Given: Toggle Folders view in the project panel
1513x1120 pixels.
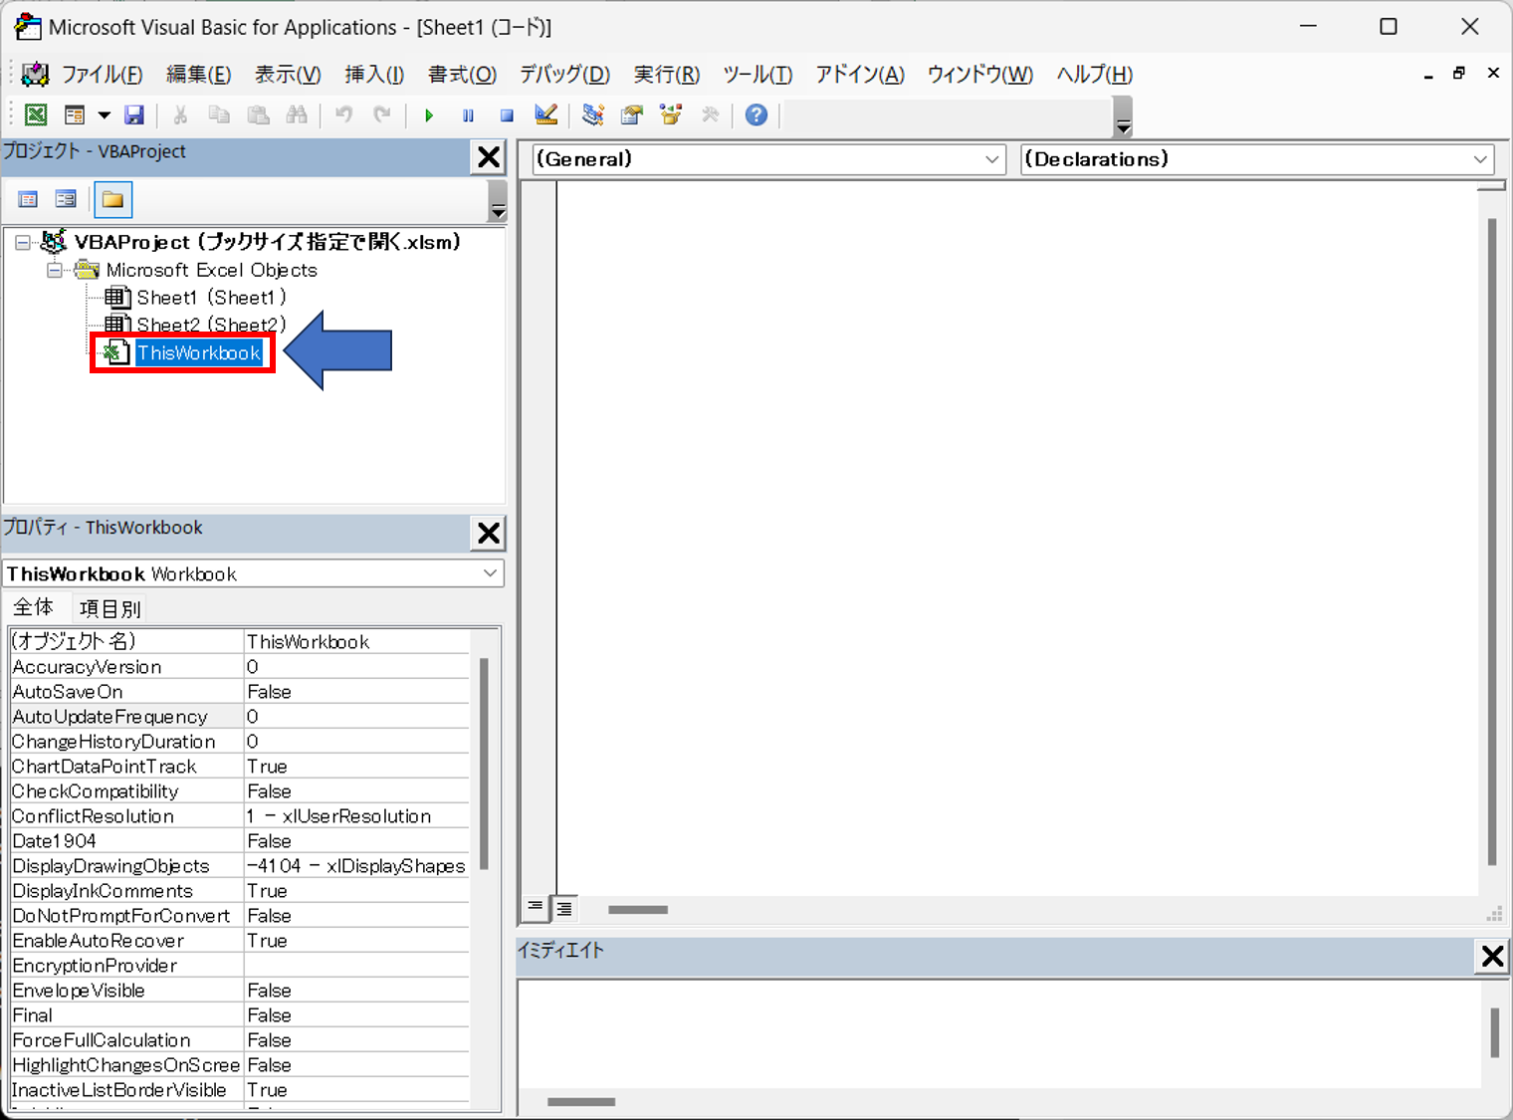Looking at the screenshot, I should click(112, 200).
